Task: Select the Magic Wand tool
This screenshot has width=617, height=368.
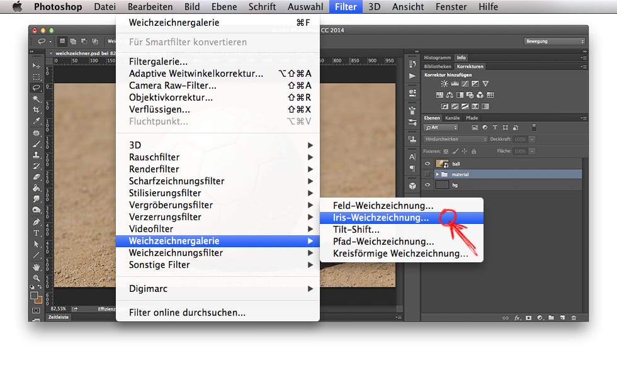Action: click(37, 99)
